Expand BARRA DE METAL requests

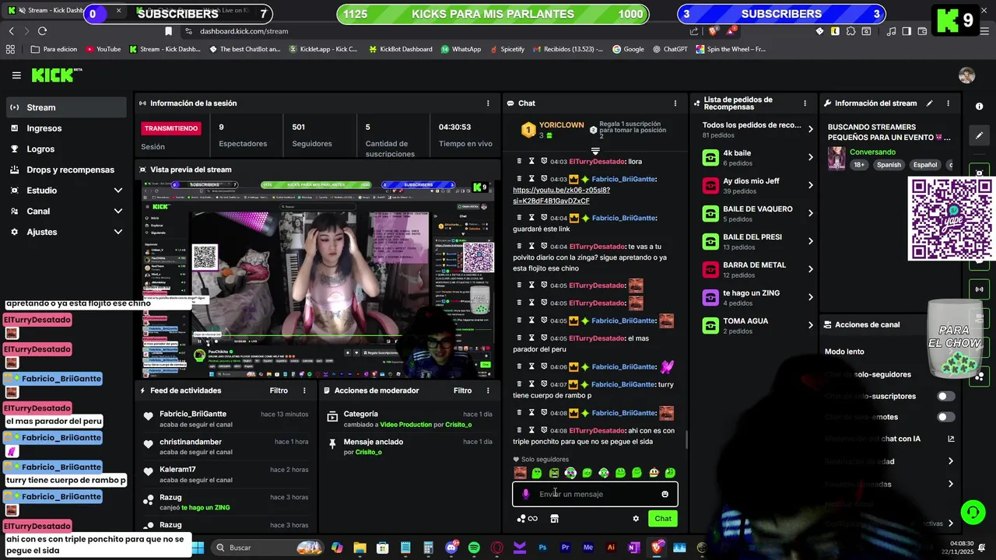pyautogui.click(x=810, y=269)
